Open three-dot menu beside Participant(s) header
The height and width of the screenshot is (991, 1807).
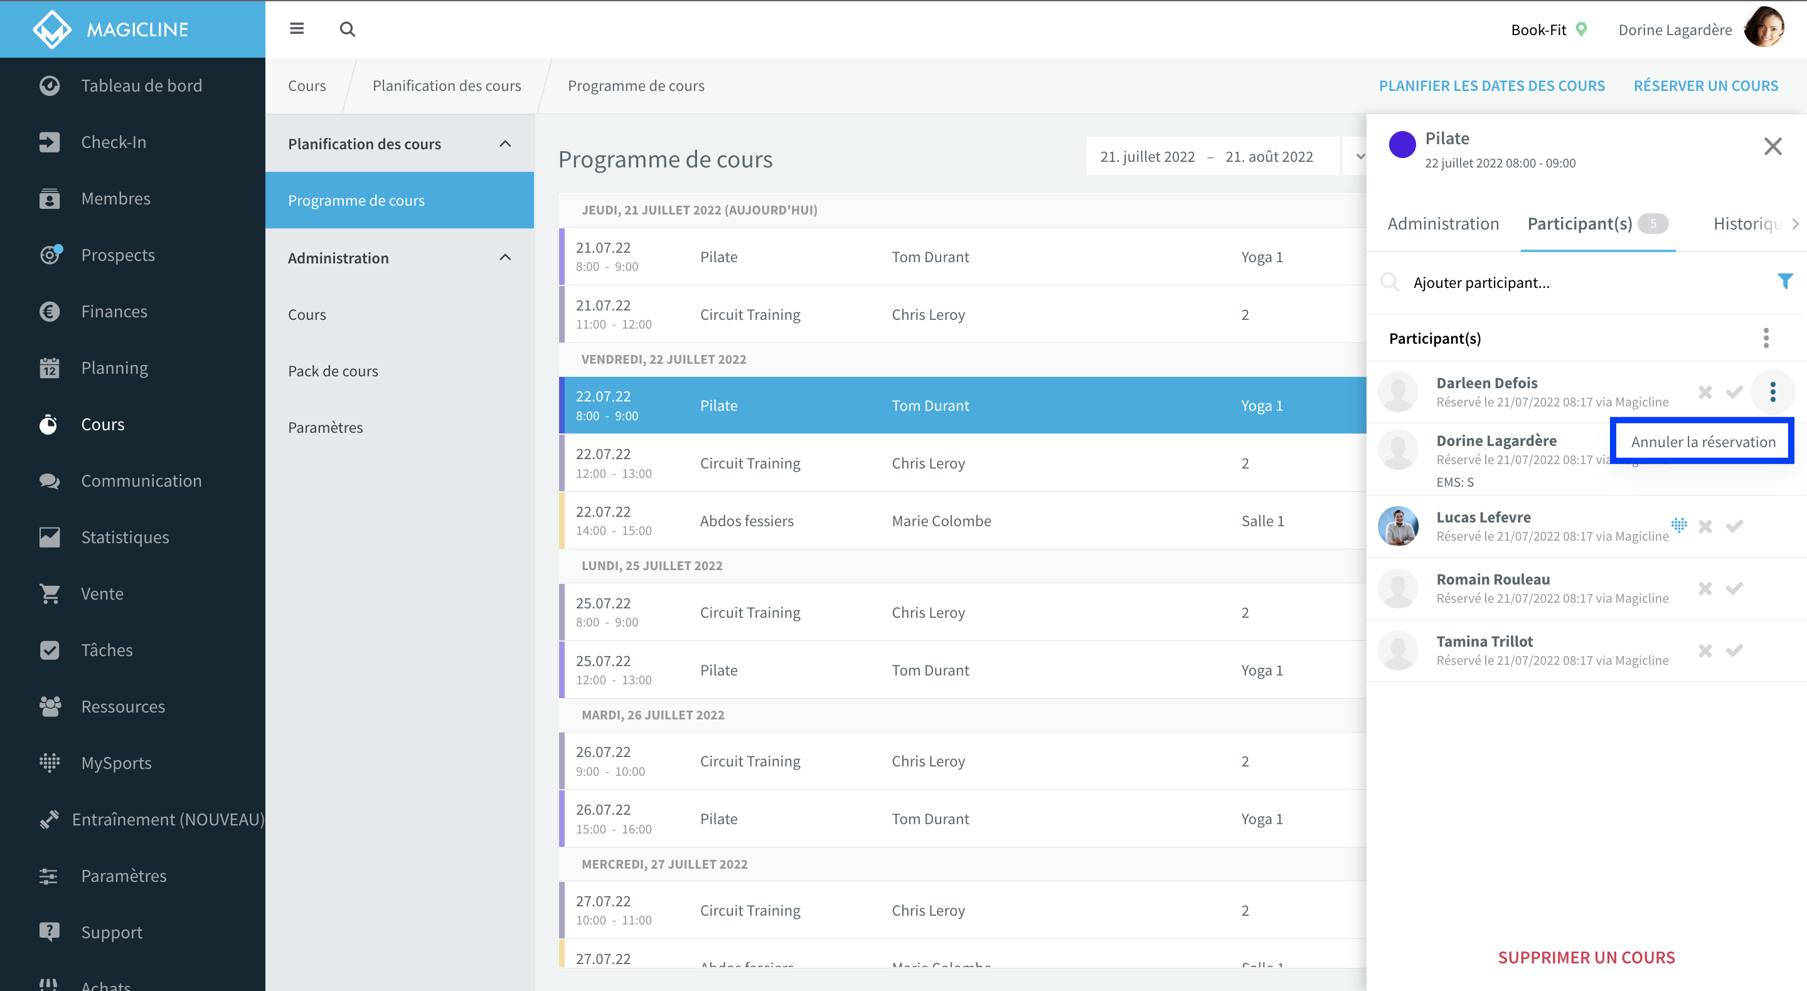coord(1766,338)
